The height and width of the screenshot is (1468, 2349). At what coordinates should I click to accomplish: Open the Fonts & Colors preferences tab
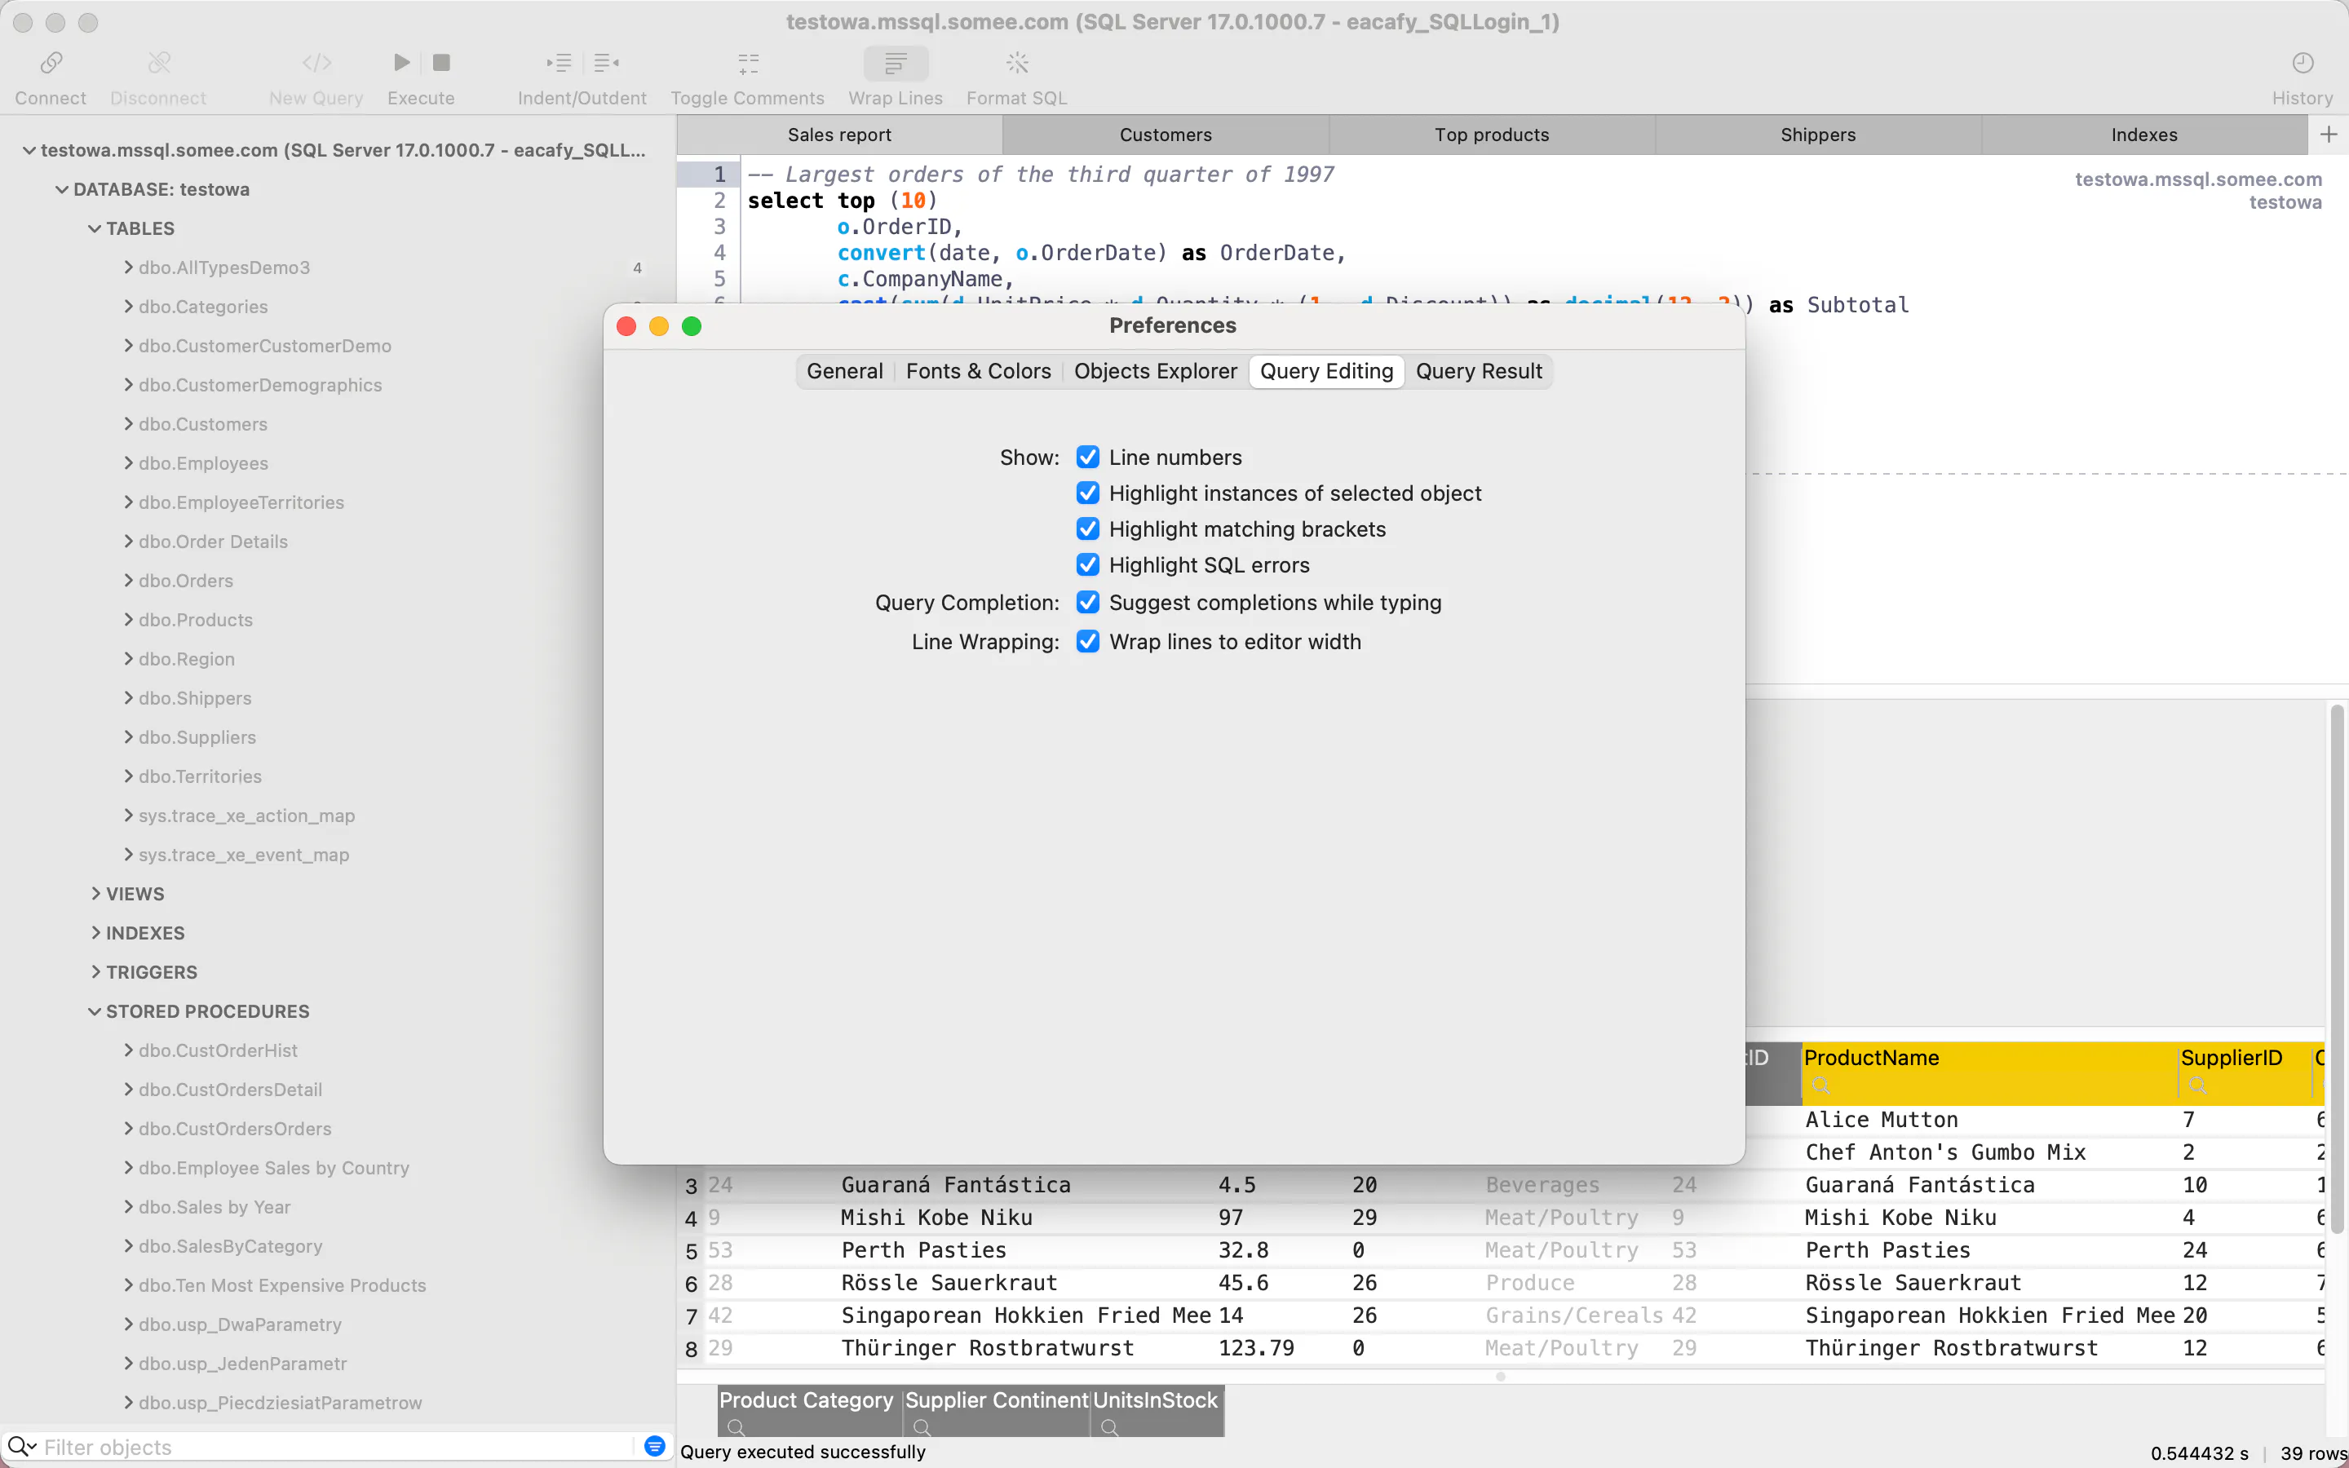pos(979,372)
